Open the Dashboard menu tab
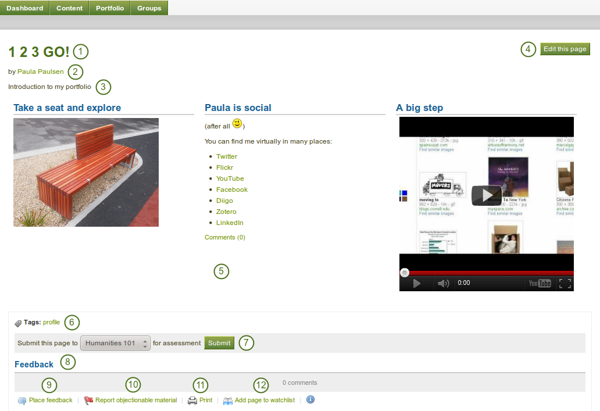This screenshot has width=600, height=411. [x=25, y=8]
